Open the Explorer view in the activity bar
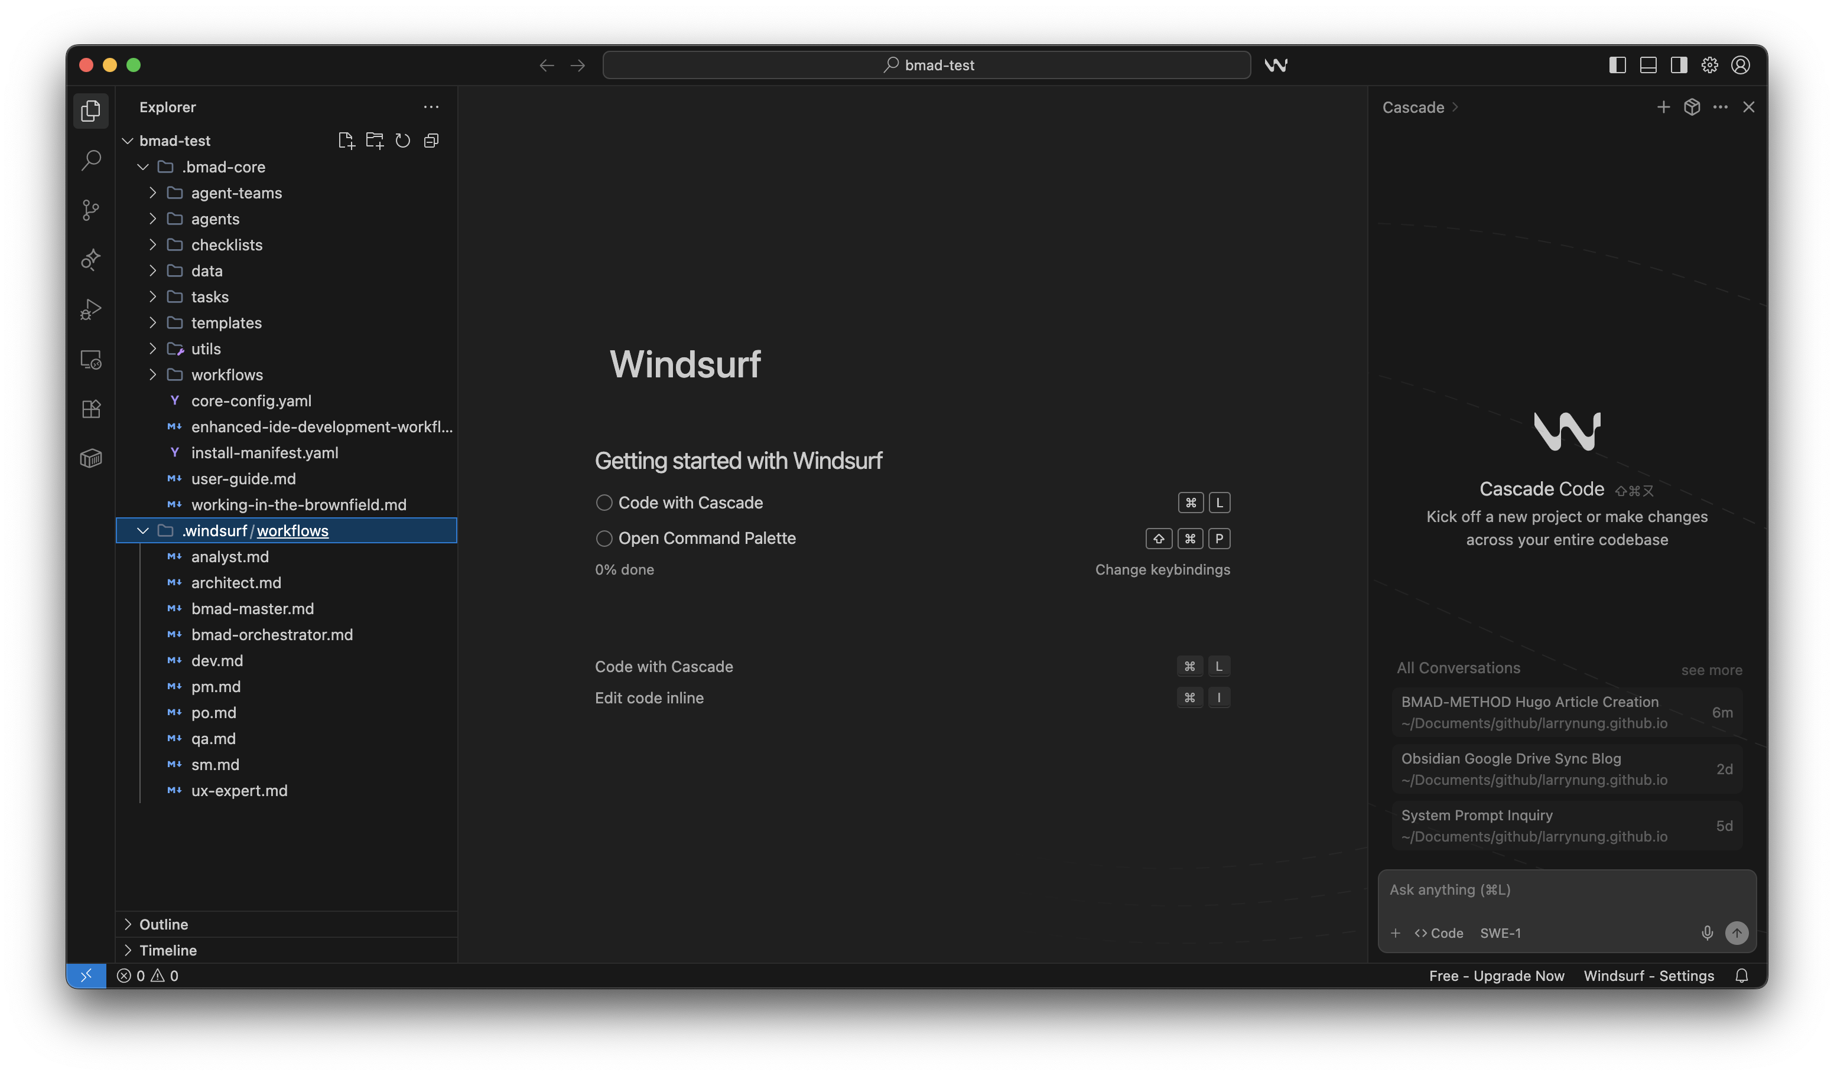Image resolution: width=1834 pixels, height=1076 pixels. click(91, 110)
